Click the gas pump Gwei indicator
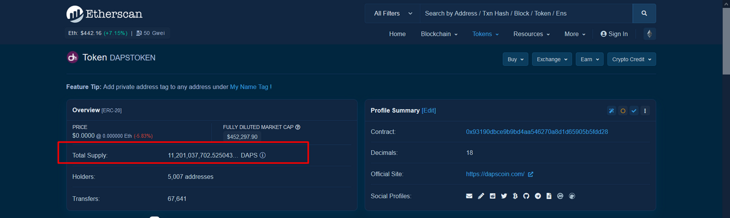The image size is (730, 218). [x=151, y=33]
